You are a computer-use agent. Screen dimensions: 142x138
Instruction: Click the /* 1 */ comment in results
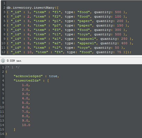click(x=13, y=67)
